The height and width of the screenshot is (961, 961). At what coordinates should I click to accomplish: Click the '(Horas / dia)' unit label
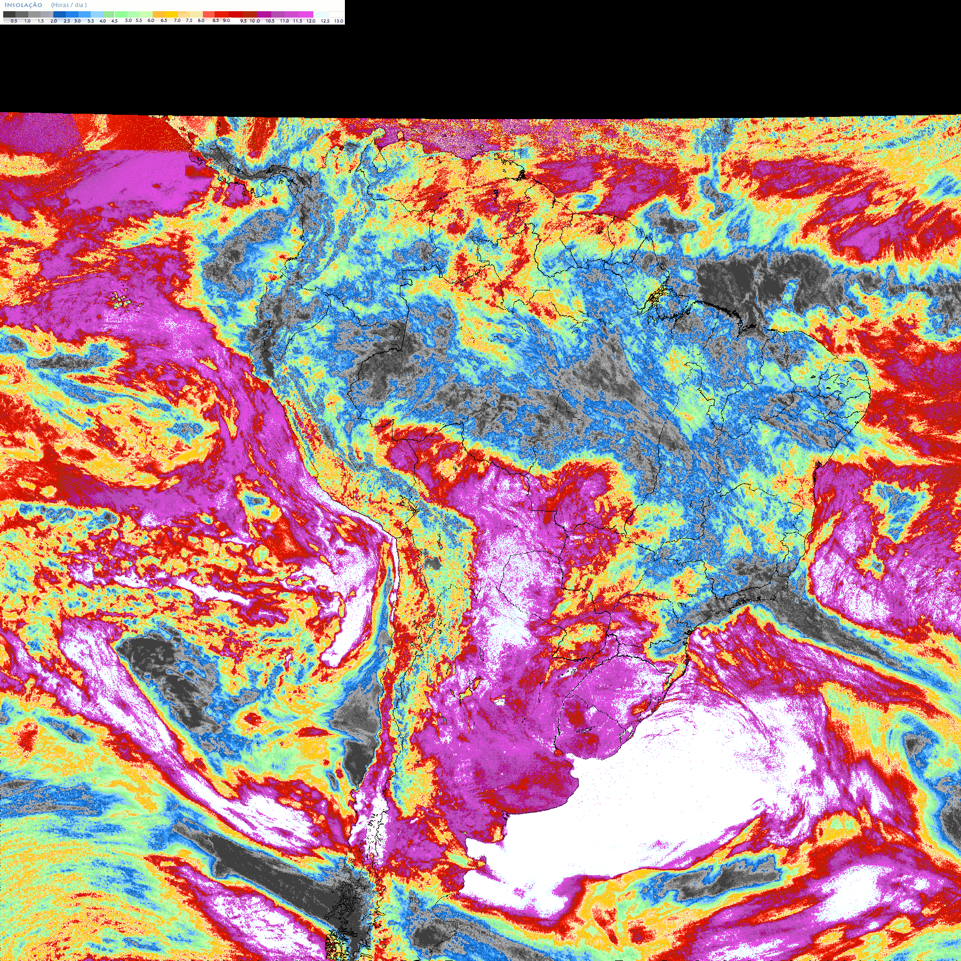pos(69,5)
